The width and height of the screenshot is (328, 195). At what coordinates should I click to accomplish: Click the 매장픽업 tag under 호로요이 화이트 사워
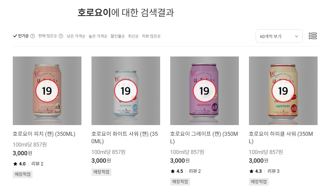coord(101,171)
